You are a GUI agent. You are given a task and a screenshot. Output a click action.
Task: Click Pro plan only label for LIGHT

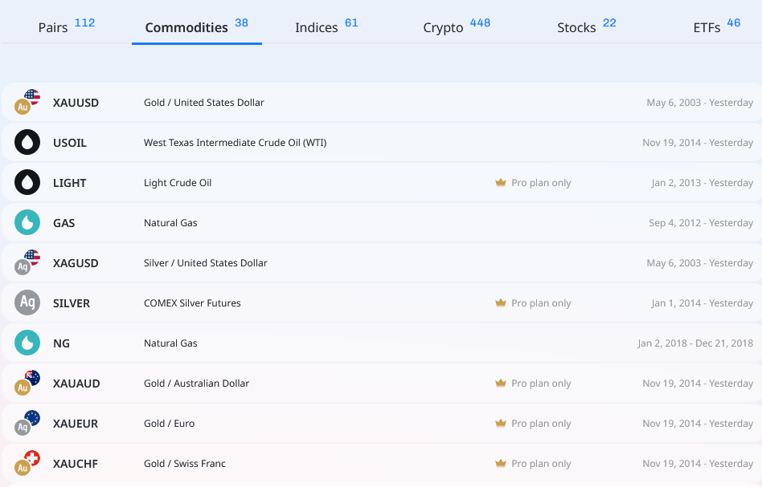coord(541,183)
